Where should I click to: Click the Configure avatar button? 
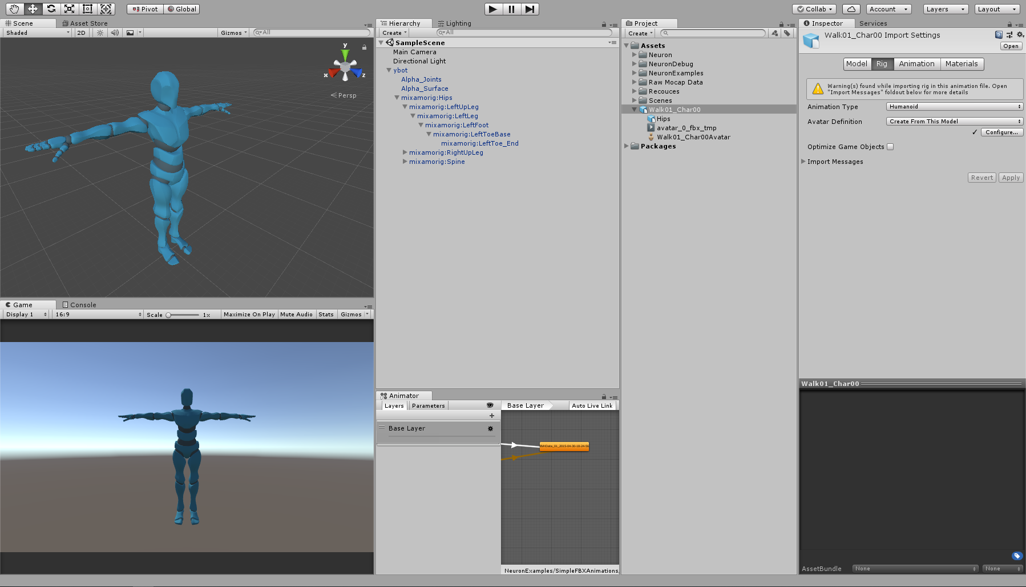click(1001, 132)
